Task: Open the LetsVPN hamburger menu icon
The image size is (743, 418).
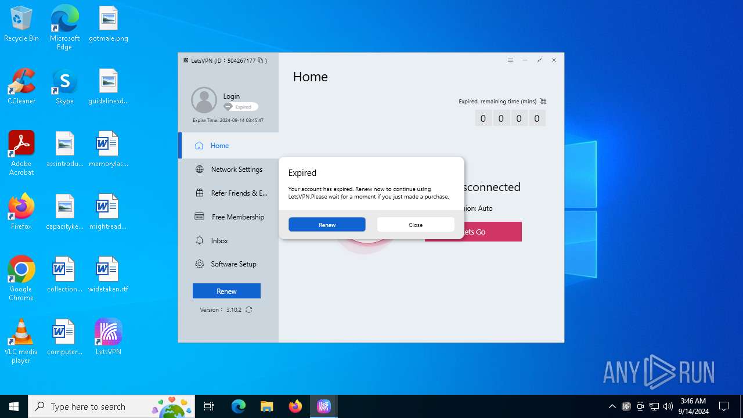Action: pyautogui.click(x=510, y=60)
